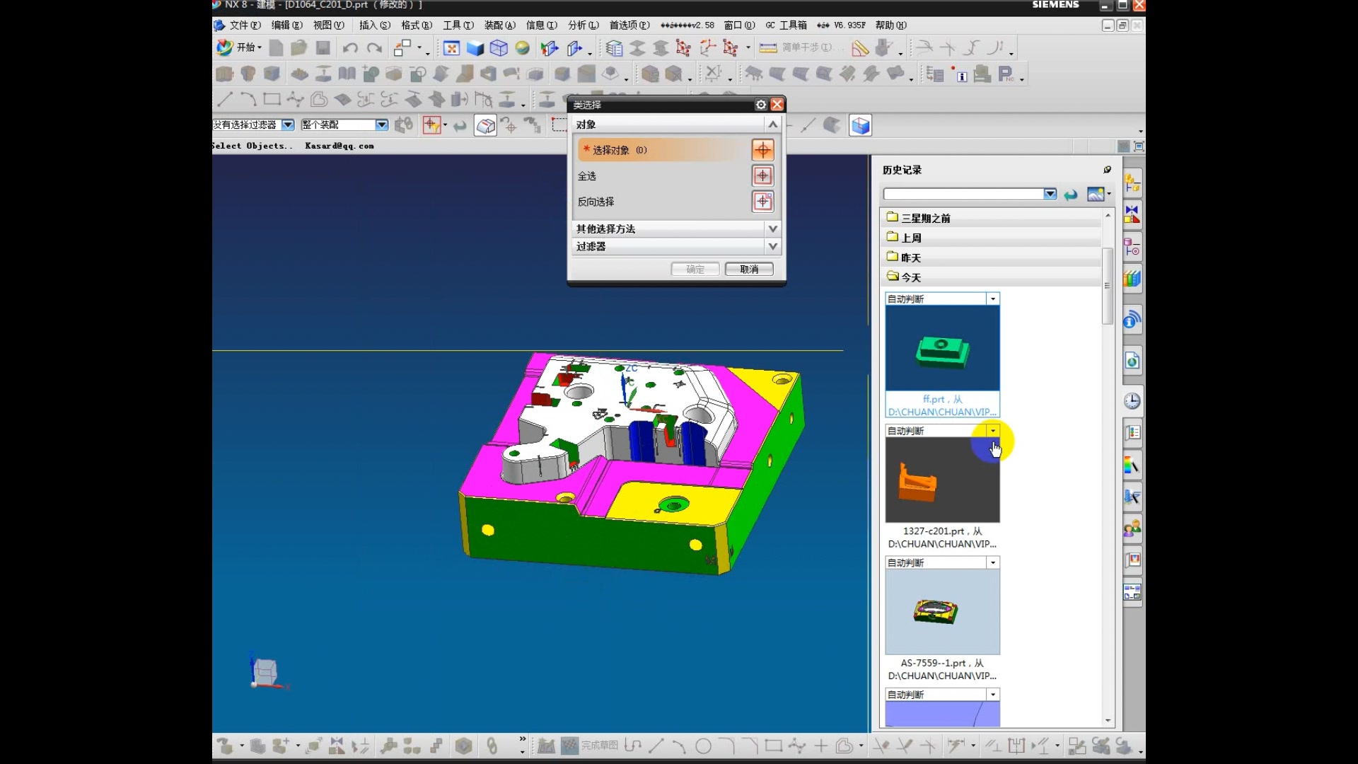Switch to shaded rendering cube icon
1358x764 pixels.
475,48
